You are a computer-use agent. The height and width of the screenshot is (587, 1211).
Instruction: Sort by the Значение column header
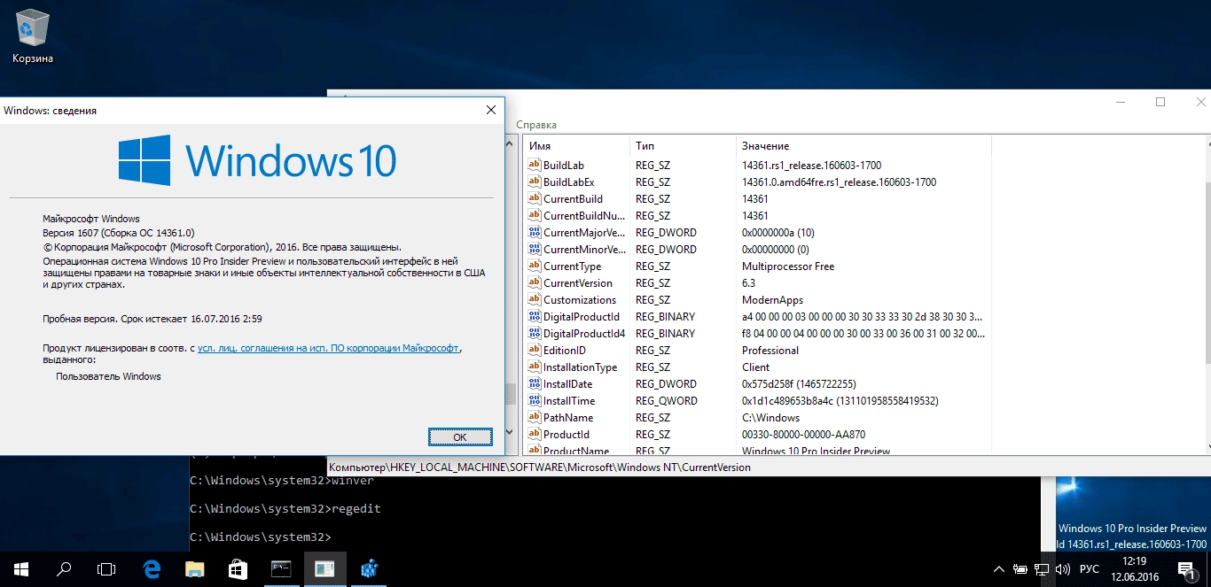pos(863,145)
